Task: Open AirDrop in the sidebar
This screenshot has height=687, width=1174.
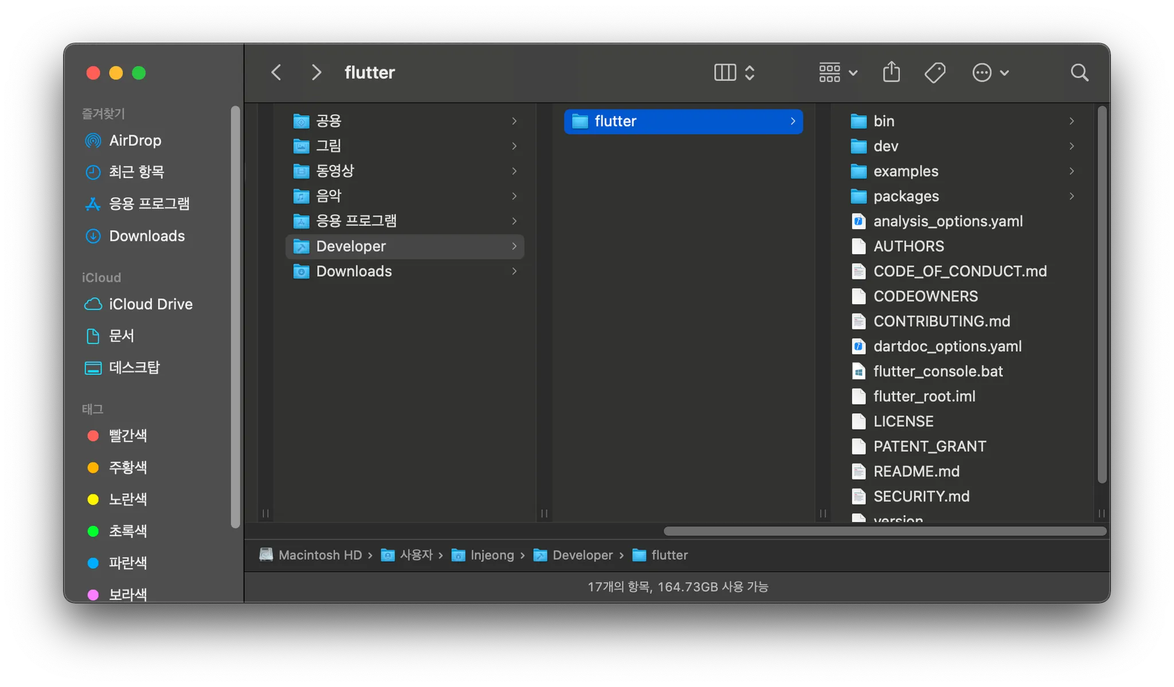Action: (135, 140)
